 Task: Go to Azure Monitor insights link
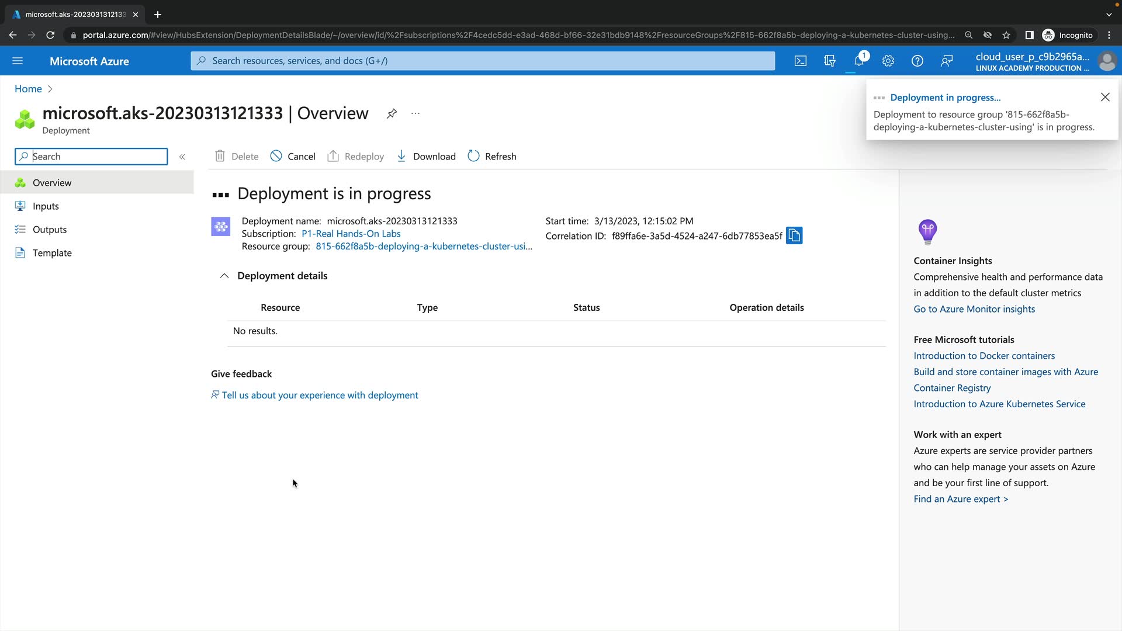point(974,309)
